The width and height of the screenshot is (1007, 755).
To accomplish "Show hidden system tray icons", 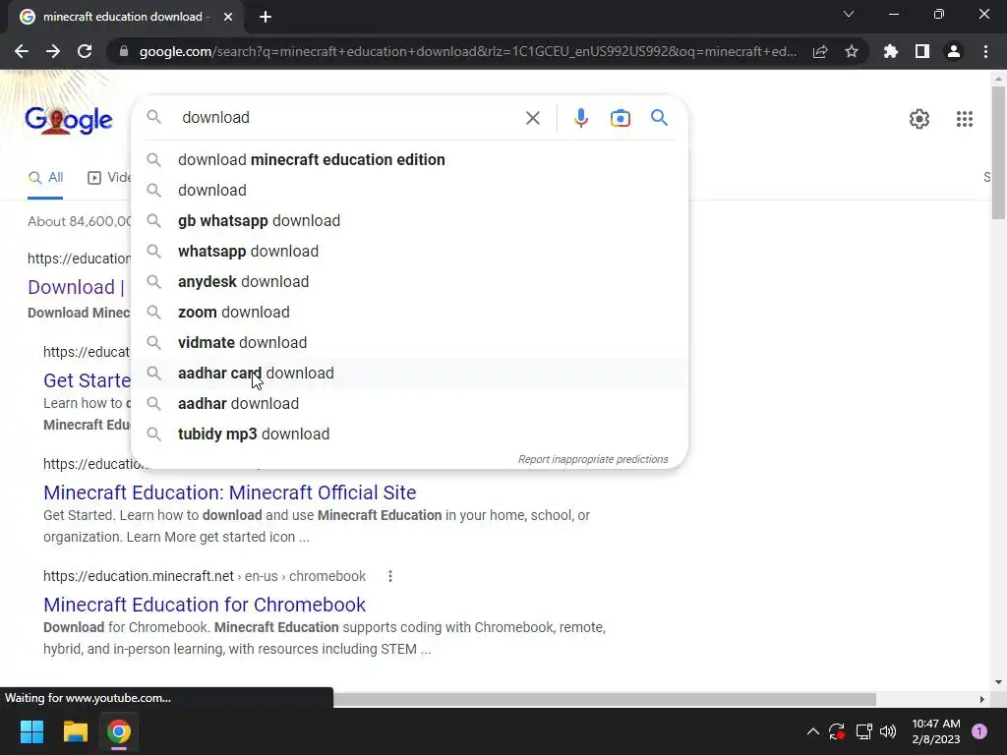I will tap(812, 731).
